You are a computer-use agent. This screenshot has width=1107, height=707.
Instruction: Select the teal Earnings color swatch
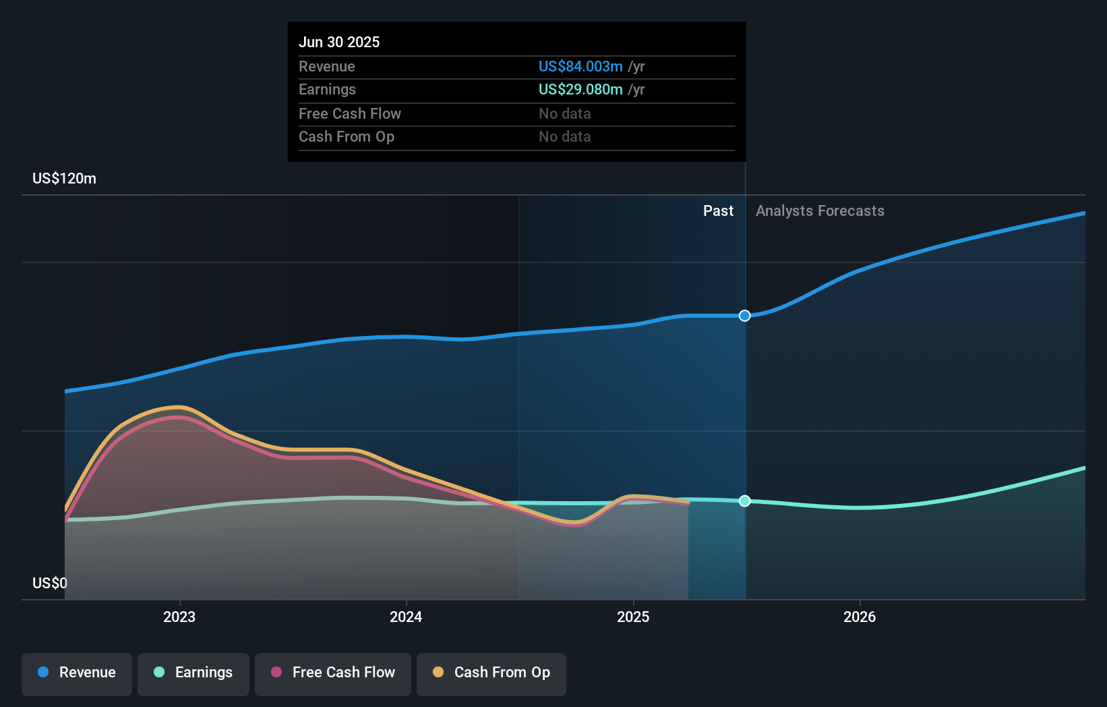158,673
